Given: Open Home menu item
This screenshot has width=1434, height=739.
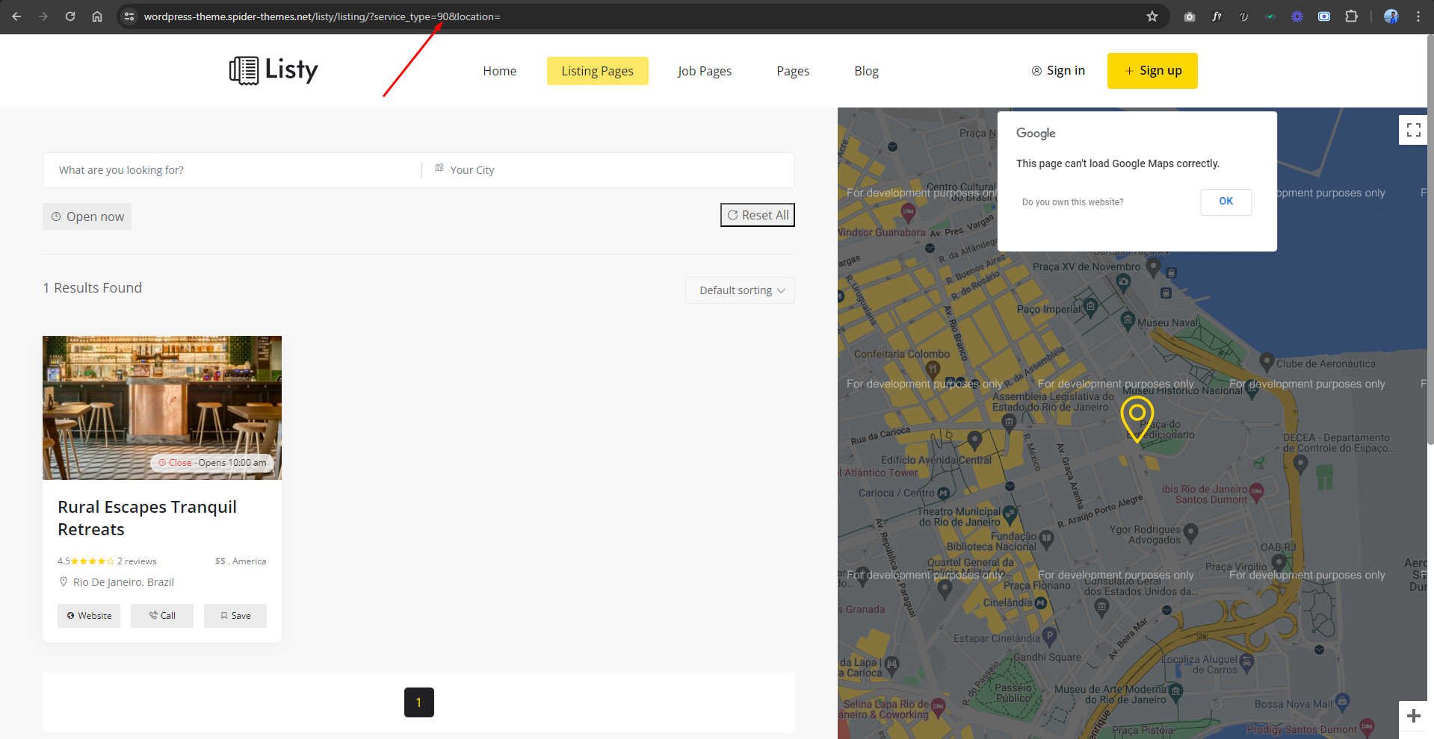Looking at the screenshot, I should 499,71.
